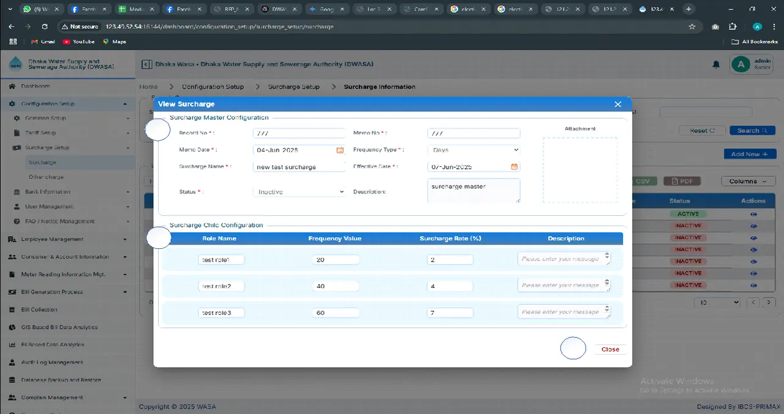The width and height of the screenshot is (784, 414).
Task: Expand Employee Management in the sidebar
Action: (67, 239)
